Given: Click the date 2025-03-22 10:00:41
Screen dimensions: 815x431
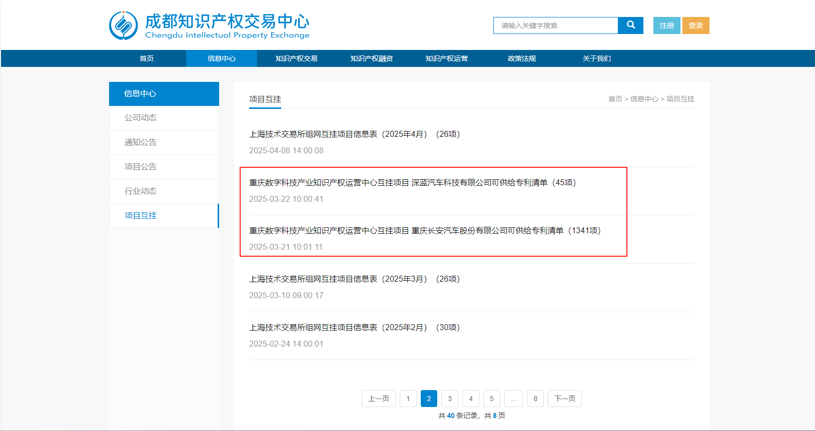Looking at the screenshot, I should (286, 199).
